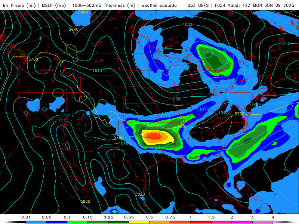
Task: Click the '6h Precip (in.)' title text
Action: click(x=19, y=5)
